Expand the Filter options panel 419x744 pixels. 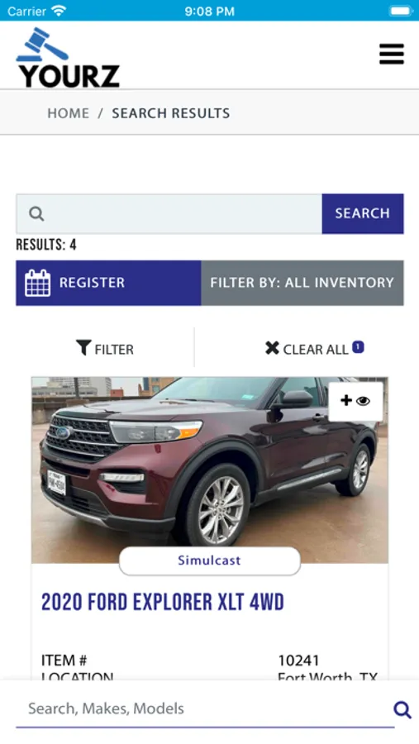tap(105, 348)
